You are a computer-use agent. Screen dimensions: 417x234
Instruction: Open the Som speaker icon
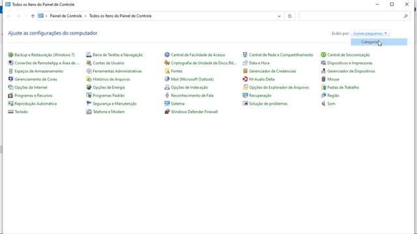pyautogui.click(x=323, y=103)
